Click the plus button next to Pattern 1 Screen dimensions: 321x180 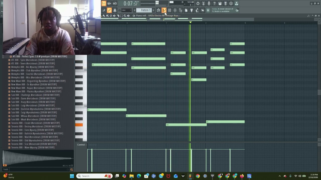pyautogui.click(x=153, y=10)
